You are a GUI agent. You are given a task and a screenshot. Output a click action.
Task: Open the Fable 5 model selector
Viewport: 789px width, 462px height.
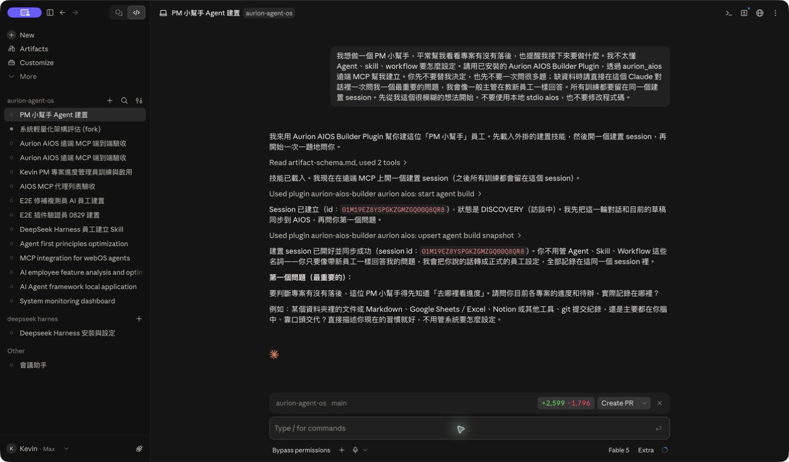(x=619, y=450)
